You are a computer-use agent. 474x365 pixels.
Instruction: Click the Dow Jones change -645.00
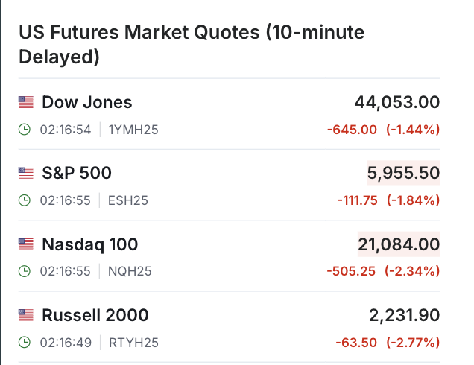point(352,130)
